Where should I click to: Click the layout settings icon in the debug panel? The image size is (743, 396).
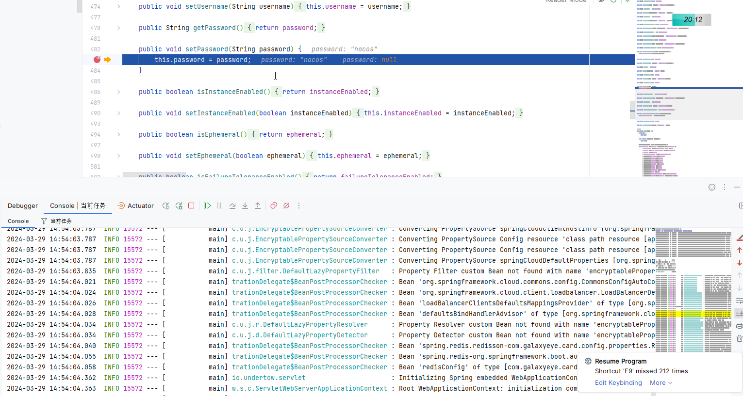point(741,206)
